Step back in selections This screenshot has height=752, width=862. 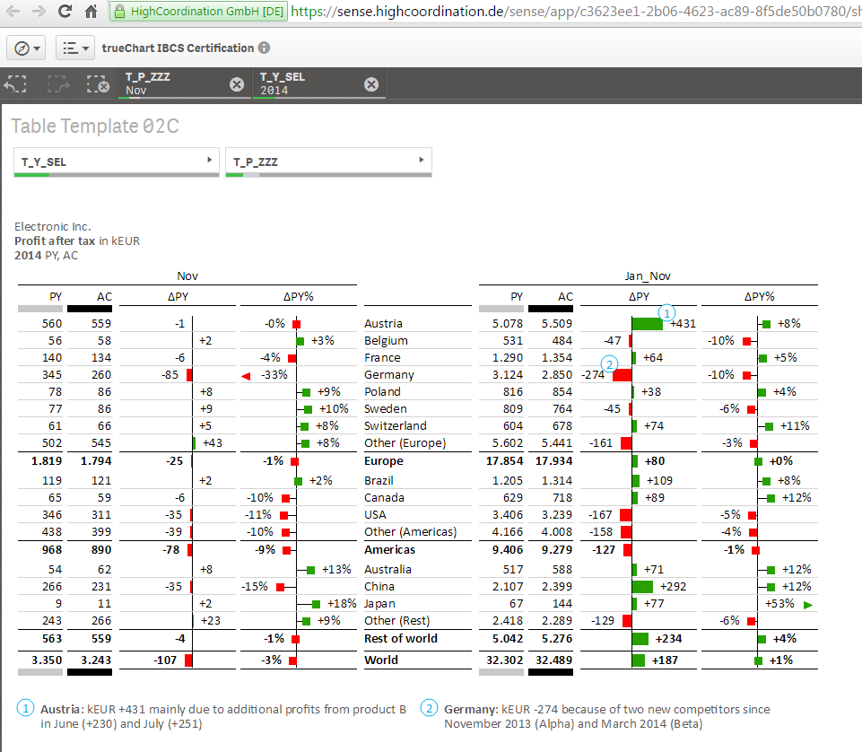pos(15,83)
